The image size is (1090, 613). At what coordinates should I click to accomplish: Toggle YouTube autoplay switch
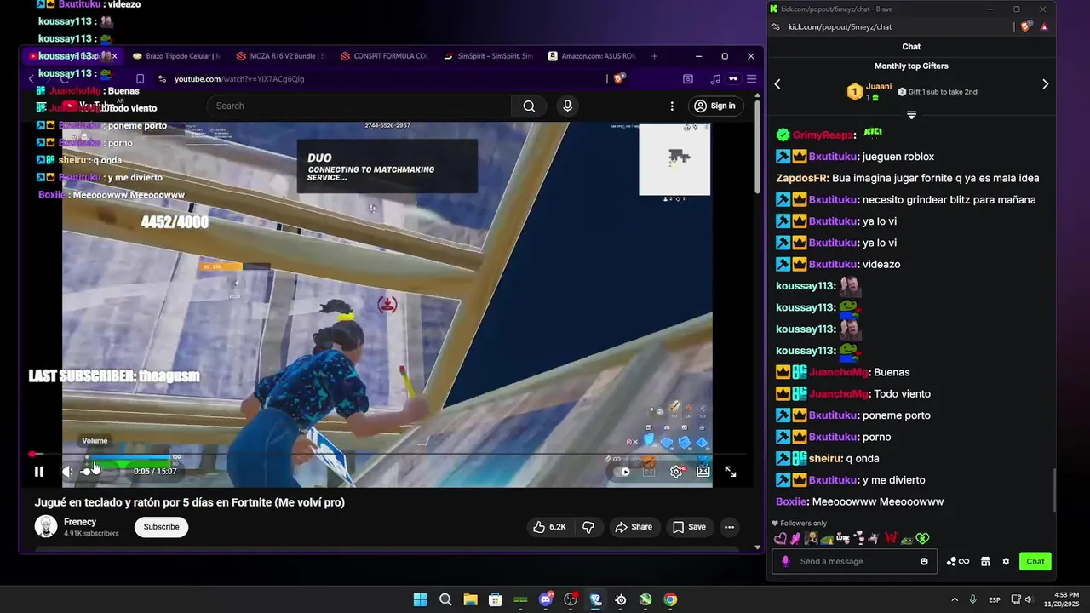(622, 472)
